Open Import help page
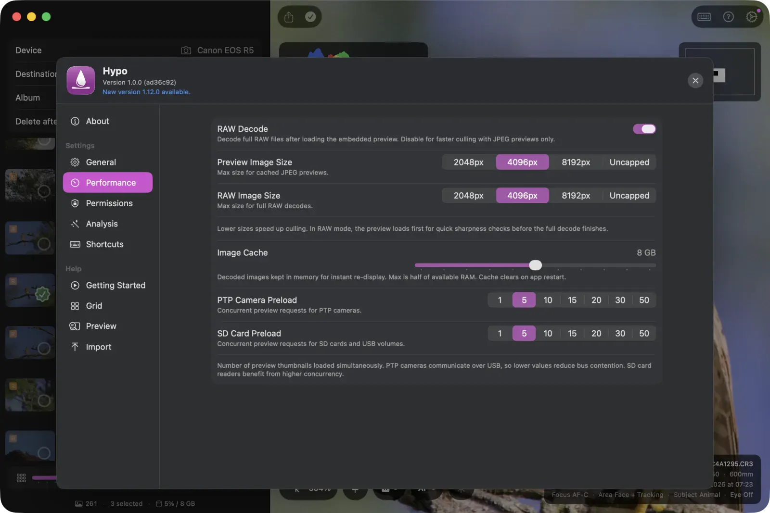Screen dimensions: 770x513 click(x=108, y=347)
